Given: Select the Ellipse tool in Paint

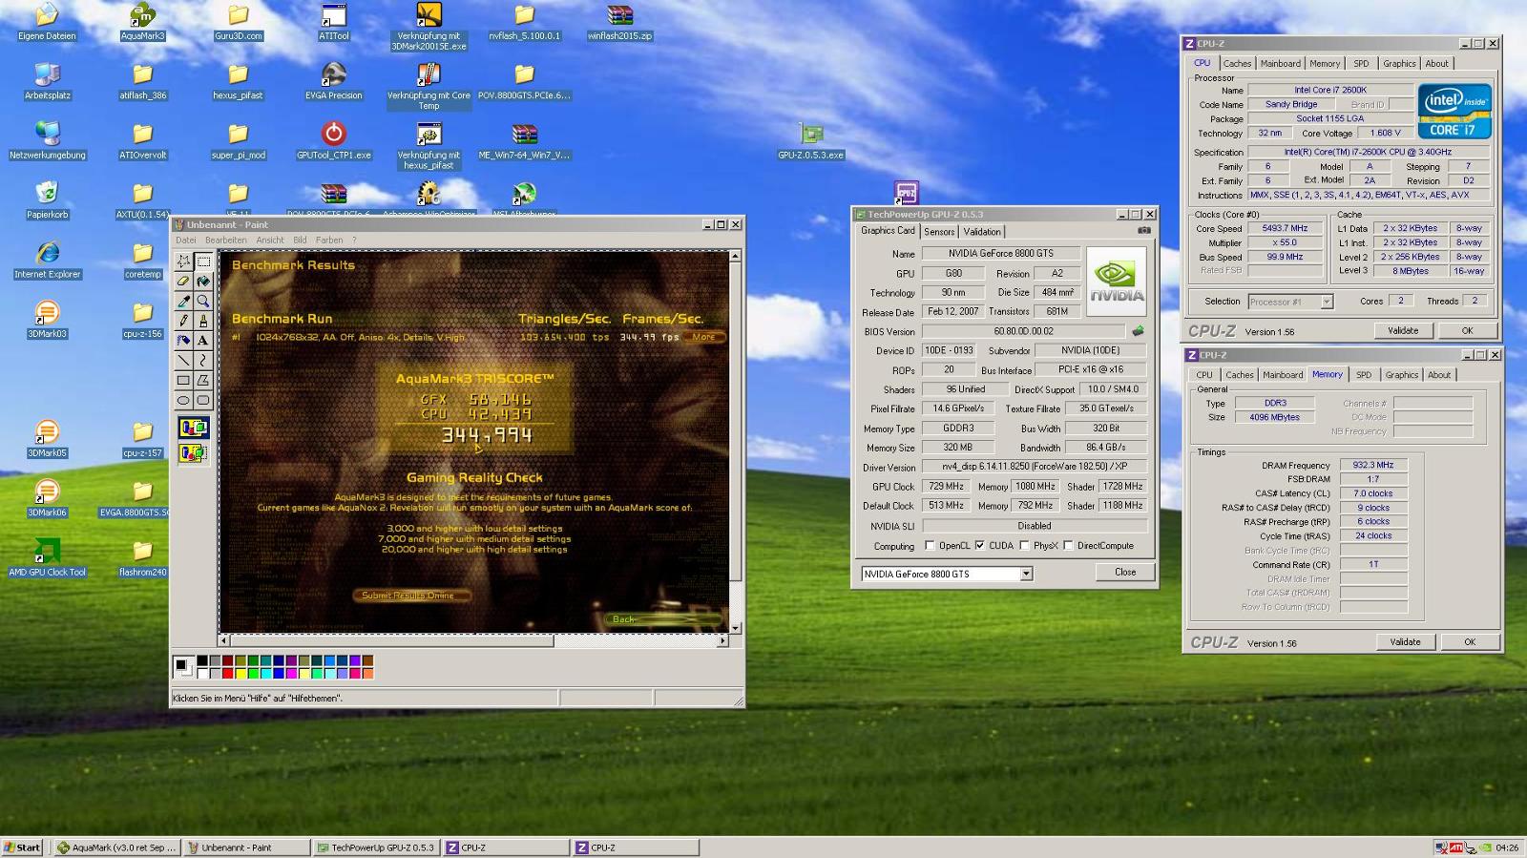Looking at the screenshot, I should [x=183, y=401].
